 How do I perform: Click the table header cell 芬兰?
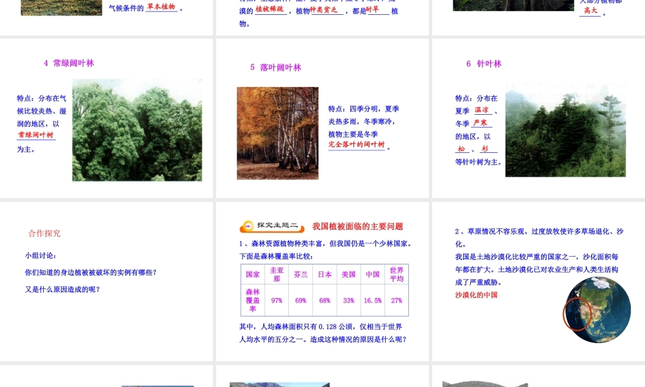point(301,274)
